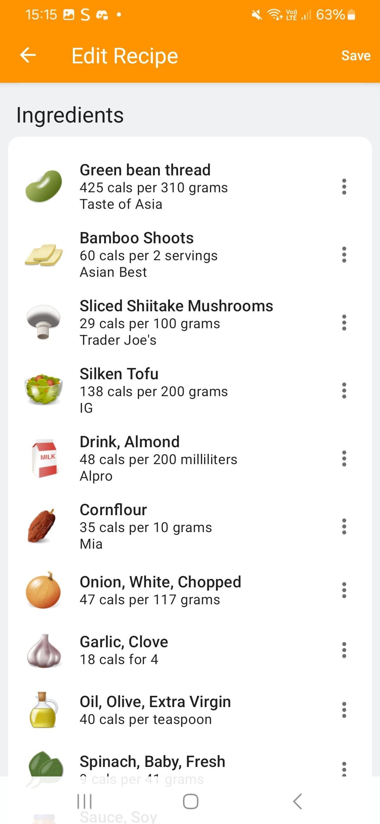Select the milk carton icon

pos(44,458)
